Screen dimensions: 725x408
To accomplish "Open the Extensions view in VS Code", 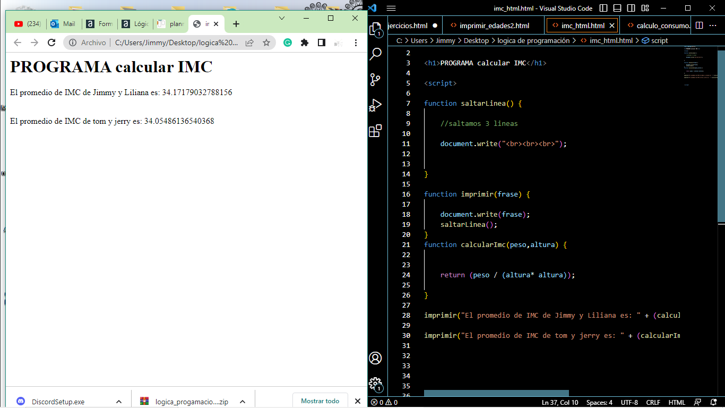I will [375, 131].
